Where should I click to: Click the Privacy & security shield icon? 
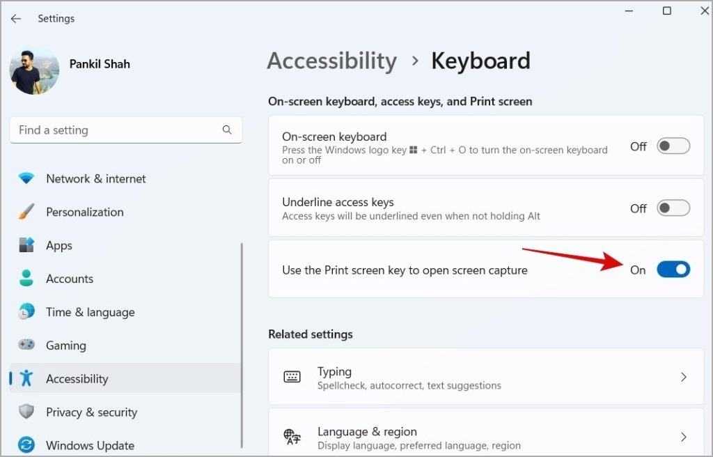tap(26, 412)
